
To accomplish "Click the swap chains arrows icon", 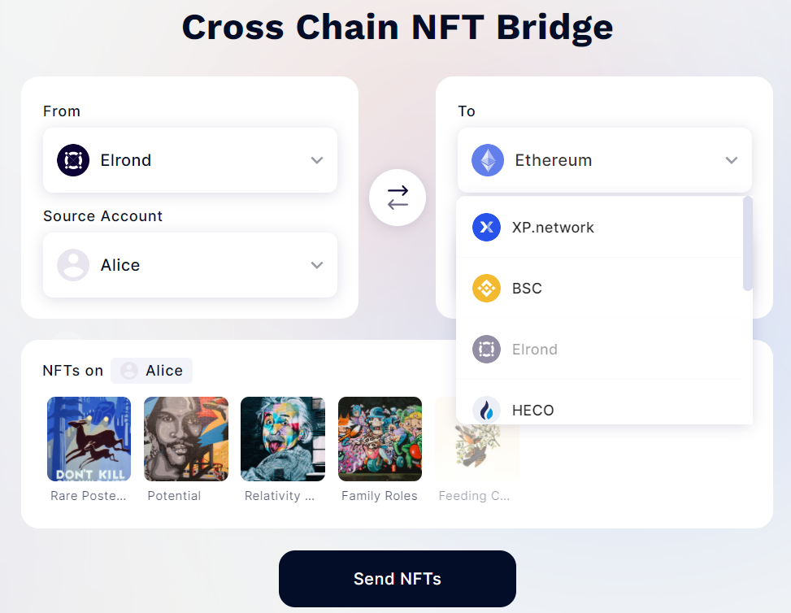I will [x=397, y=197].
